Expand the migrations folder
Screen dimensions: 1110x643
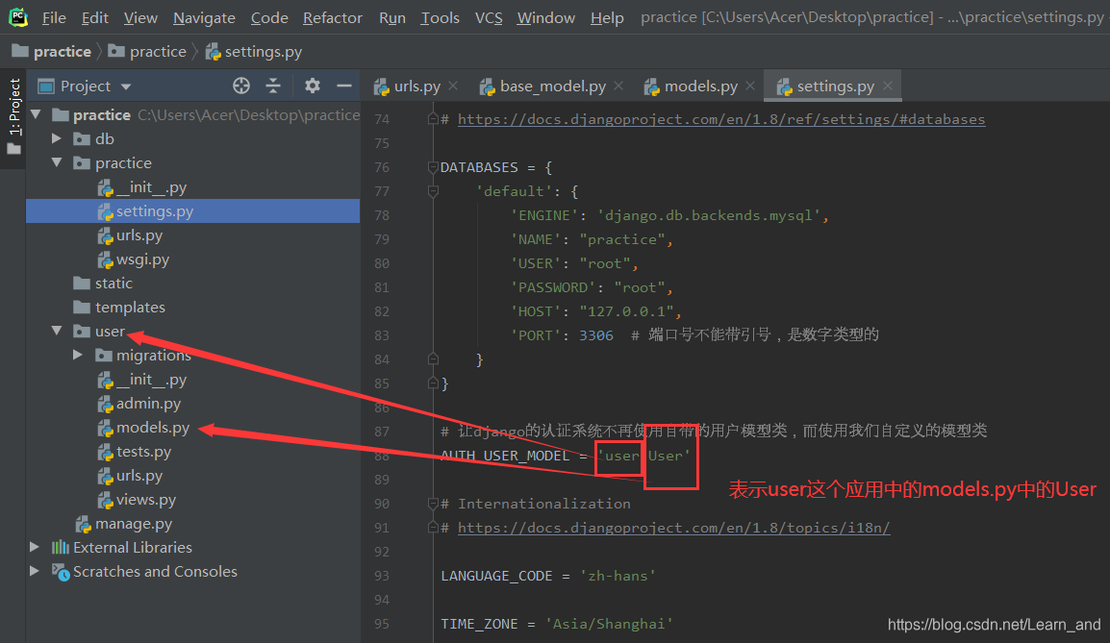click(78, 355)
